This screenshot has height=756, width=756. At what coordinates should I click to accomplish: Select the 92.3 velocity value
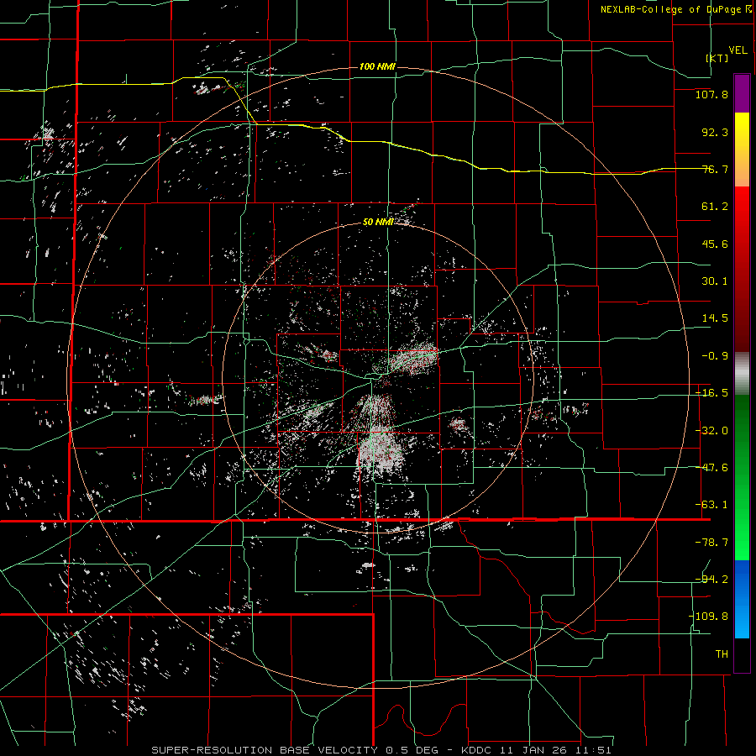coord(715,132)
